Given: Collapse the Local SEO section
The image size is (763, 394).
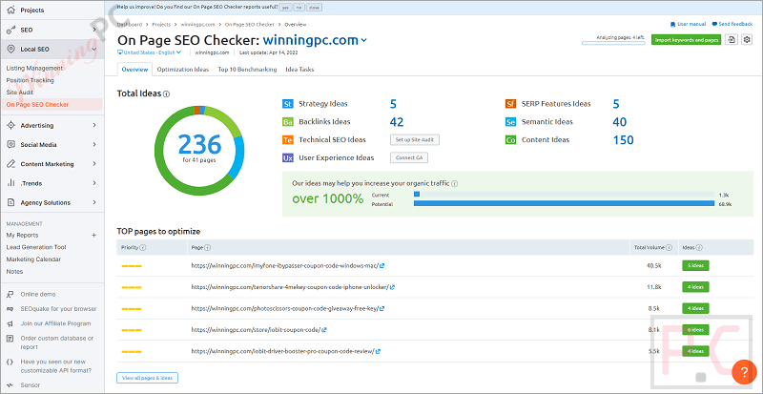Looking at the screenshot, I should (94, 50).
